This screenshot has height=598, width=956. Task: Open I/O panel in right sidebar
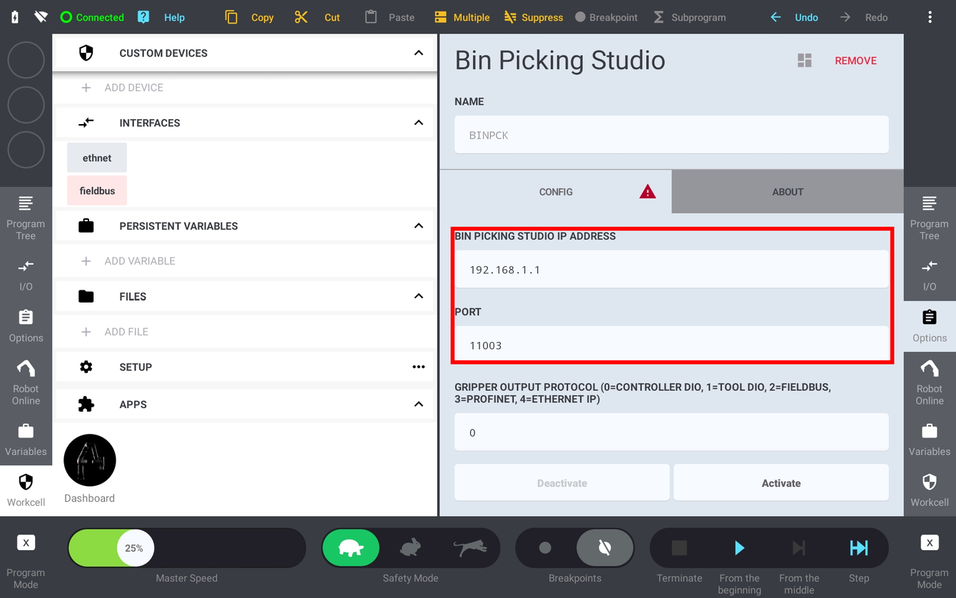point(929,275)
